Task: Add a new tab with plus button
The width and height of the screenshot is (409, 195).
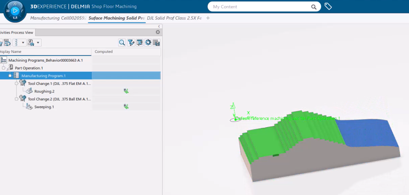Action: [x=208, y=18]
